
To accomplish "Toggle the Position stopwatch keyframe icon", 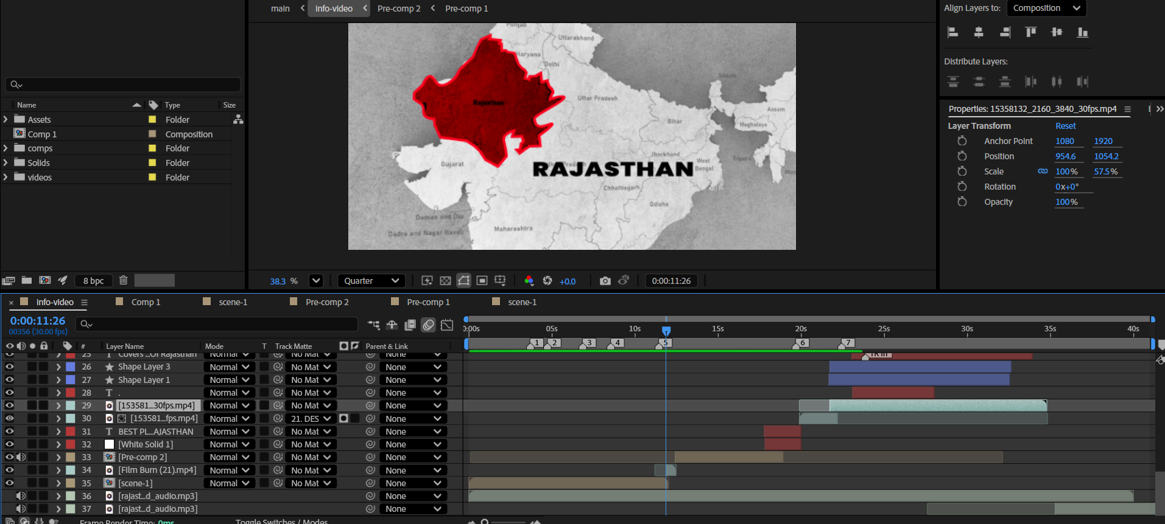I will [x=962, y=156].
